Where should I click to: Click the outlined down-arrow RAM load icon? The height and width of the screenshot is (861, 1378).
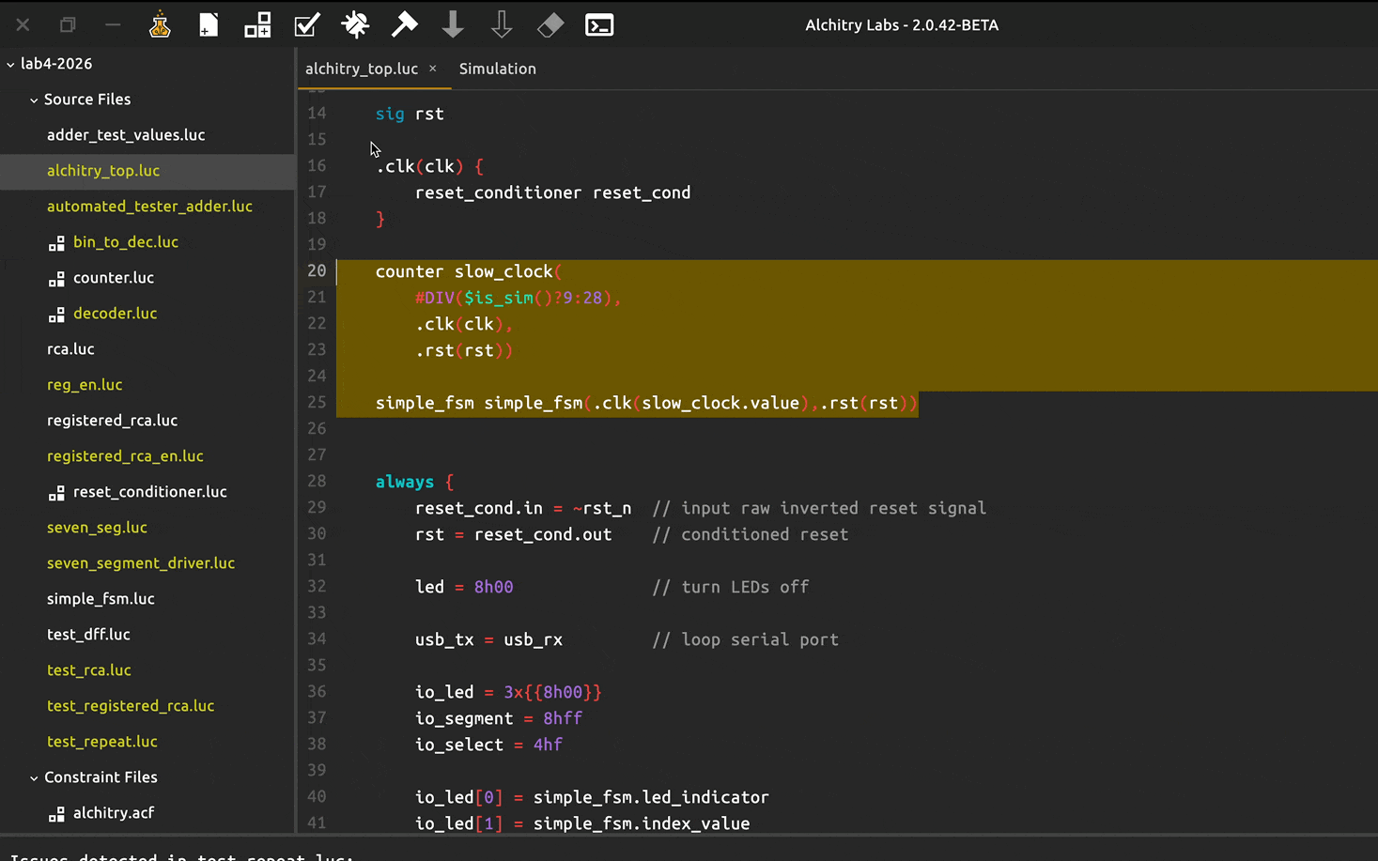tap(502, 25)
